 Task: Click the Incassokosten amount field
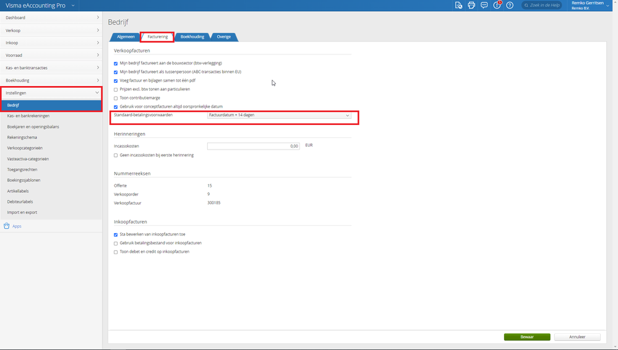pos(254,146)
